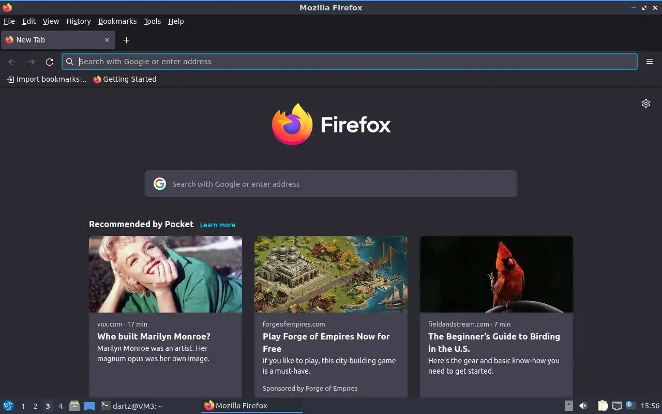Open Beginner's Guide to Birding headline
The width and height of the screenshot is (662, 414).
[494, 343]
